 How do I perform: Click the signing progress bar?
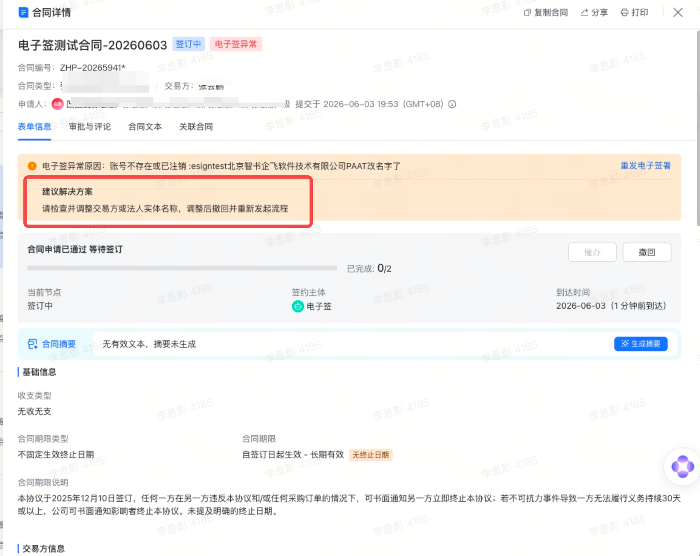[182, 268]
